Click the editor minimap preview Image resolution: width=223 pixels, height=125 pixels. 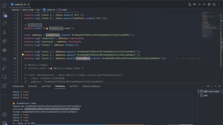(x=211, y=25)
